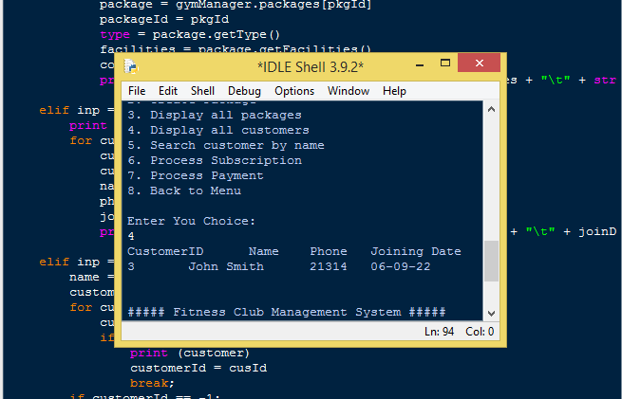The width and height of the screenshot is (622, 399).
Task: Open the Help menu
Action: pyautogui.click(x=394, y=91)
